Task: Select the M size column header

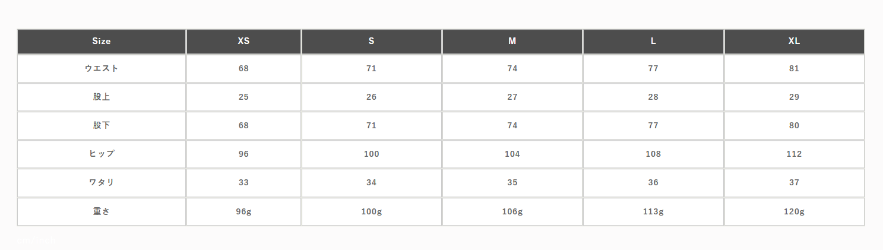Action: click(512, 42)
